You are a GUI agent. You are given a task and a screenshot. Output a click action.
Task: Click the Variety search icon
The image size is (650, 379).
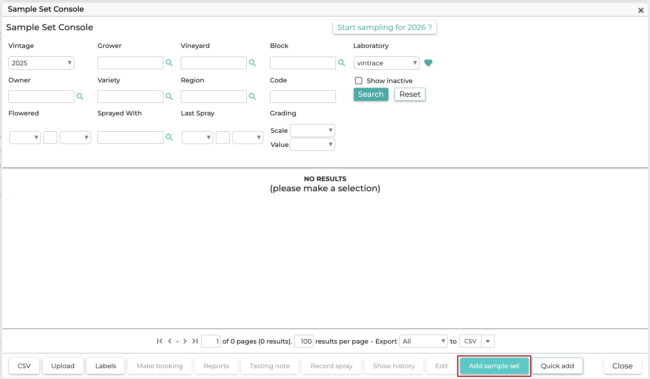pyautogui.click(x=169, y=97)
